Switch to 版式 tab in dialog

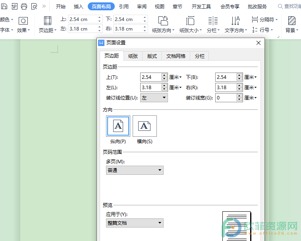[152, 56]
